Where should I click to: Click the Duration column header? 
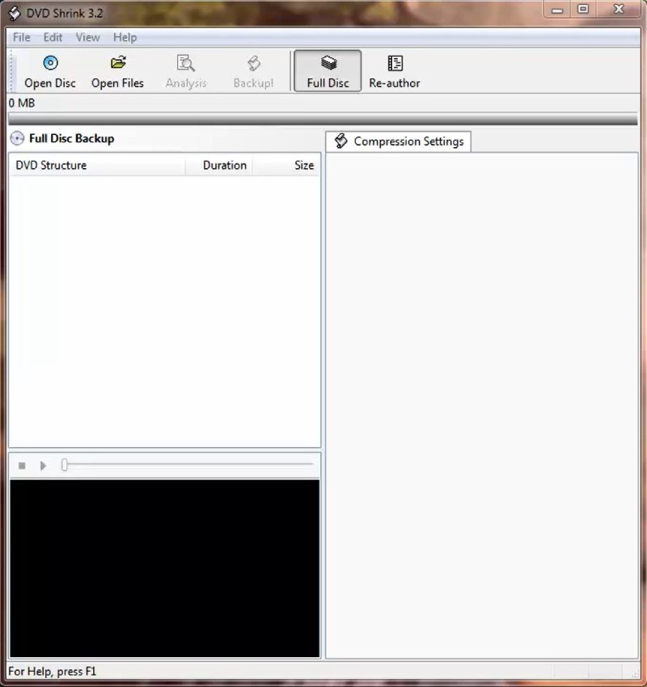click(218, 165)
